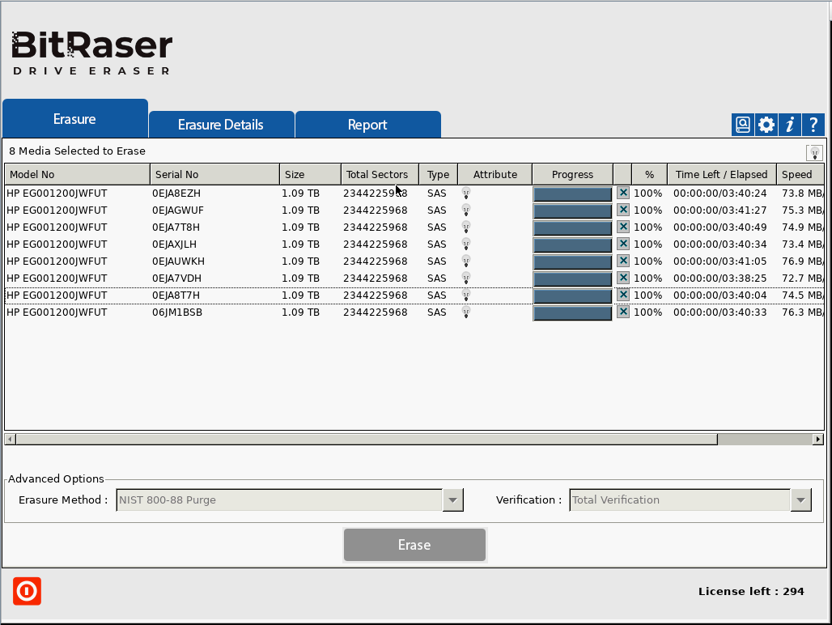Image resolution: width=832 pixels, height=625 pixels.
Task: Click attribute bulb icon for serial 0EJA7VDH
Action: pyautogui.click(x=466, y=278)
